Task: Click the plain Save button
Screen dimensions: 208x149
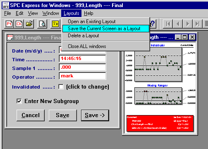Action: coord(63,115)
